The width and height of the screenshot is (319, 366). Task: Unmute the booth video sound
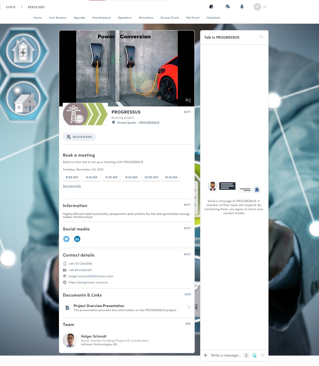coord(188,100)
